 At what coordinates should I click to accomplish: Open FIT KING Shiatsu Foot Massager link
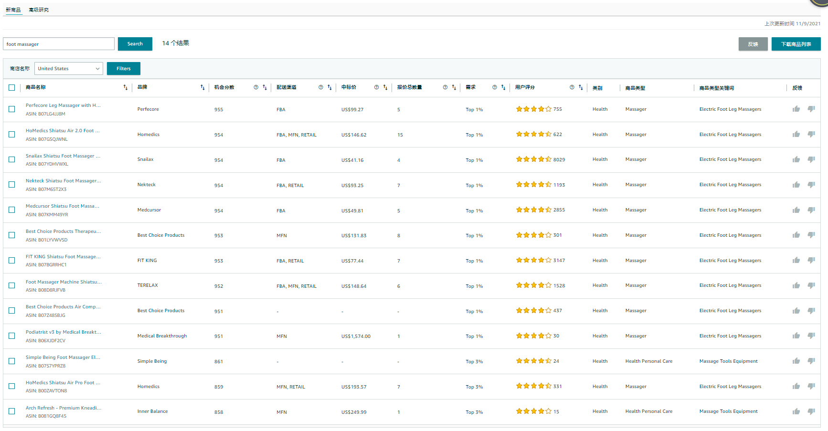point(63,257)
